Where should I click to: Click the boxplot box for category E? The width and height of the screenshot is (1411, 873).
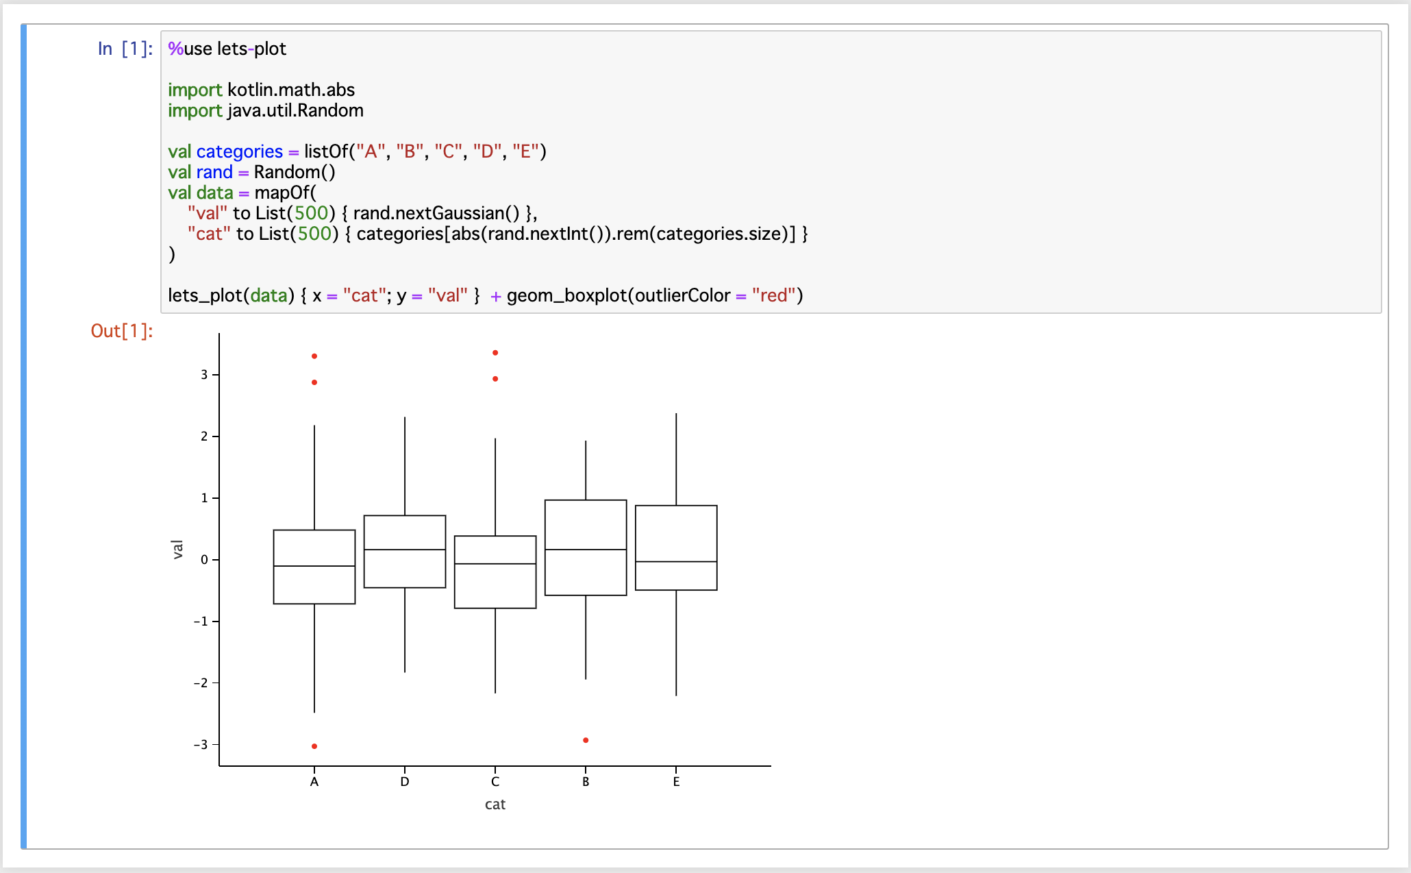tap(676, 548)
